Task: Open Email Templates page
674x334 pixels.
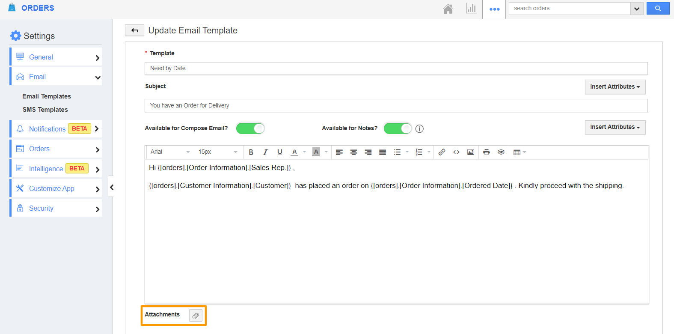Action: [47, 96]
